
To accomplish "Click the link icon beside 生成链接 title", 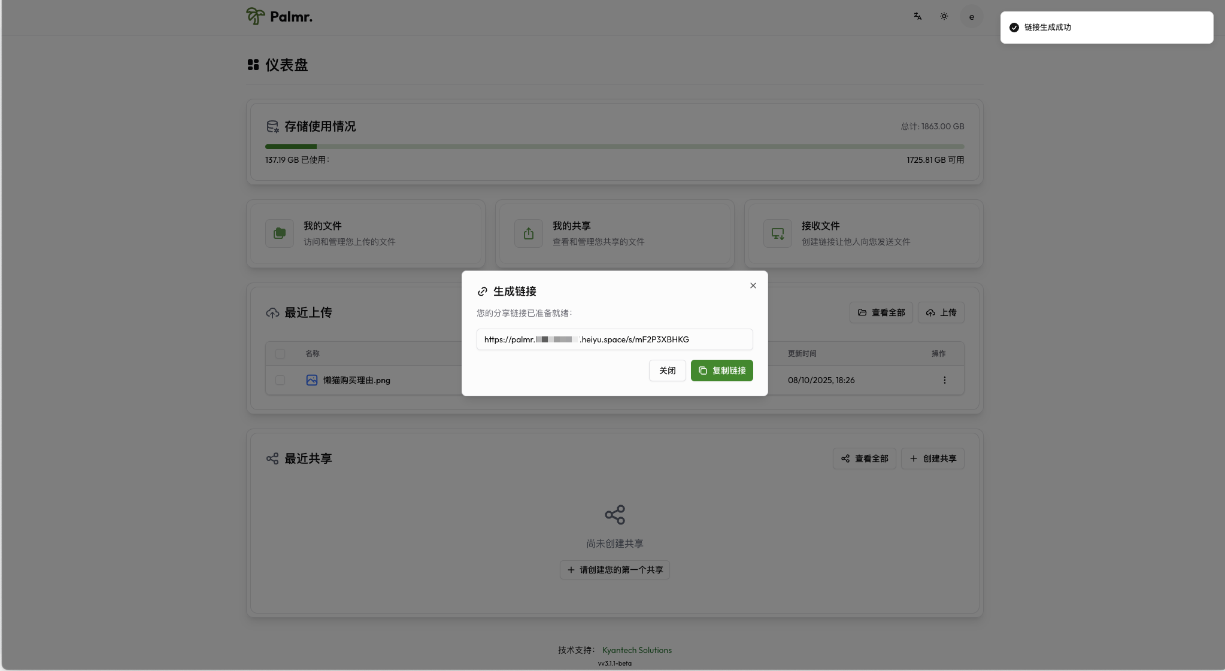I will [483, 292].
